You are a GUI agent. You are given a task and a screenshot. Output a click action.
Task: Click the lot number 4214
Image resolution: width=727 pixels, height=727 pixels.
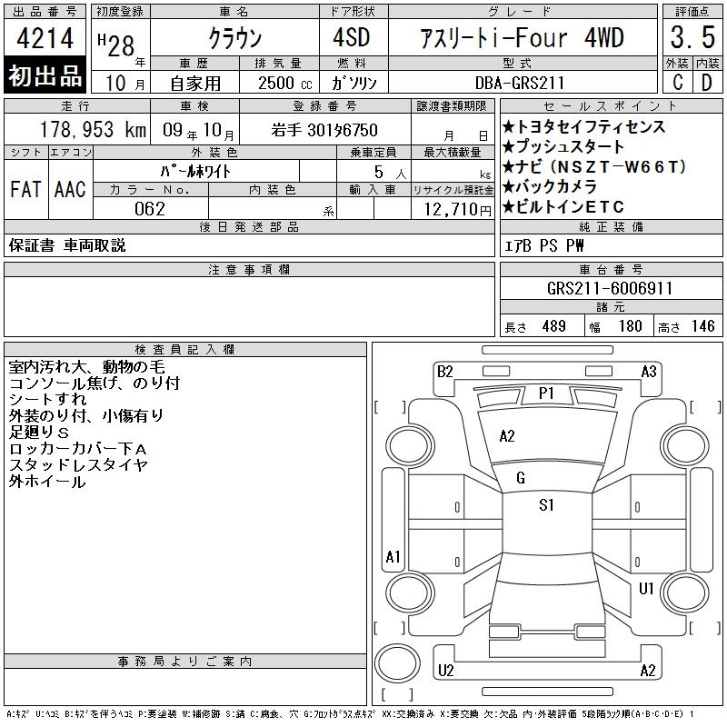coord(45,40)
